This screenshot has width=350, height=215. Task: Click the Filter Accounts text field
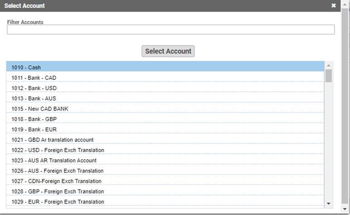click(170, 30)
